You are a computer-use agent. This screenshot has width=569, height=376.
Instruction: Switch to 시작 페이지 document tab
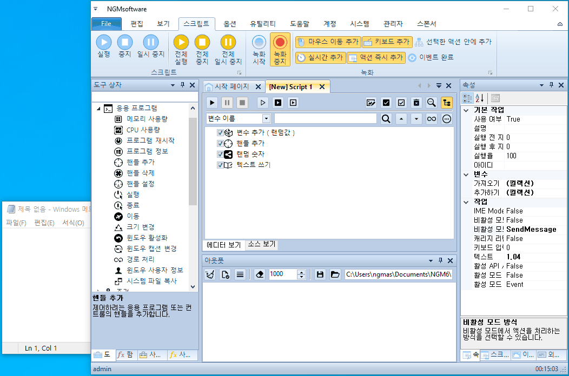point(231,86)
